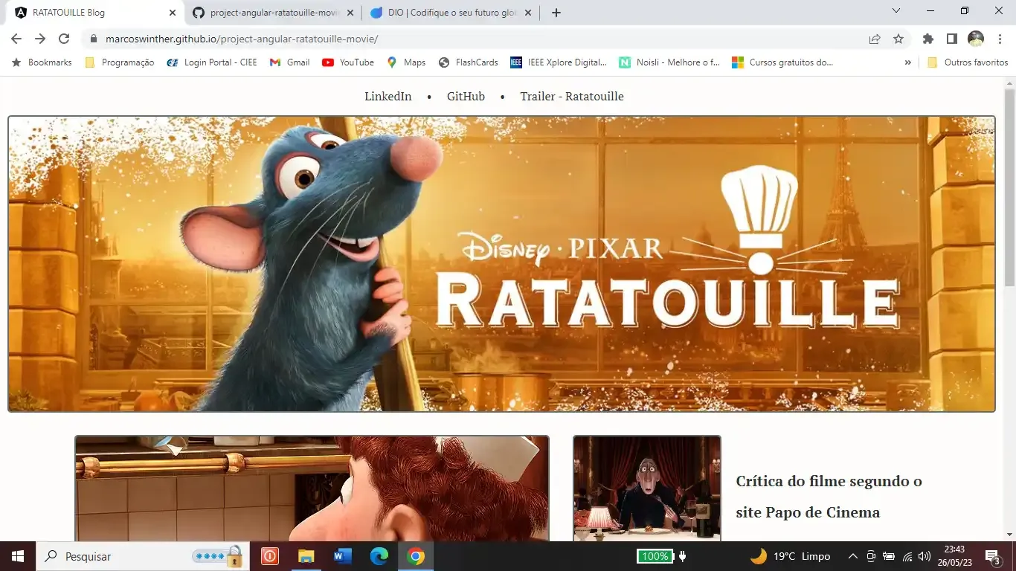Open the Gmail bookmark
The height and width of the screenshot is (571, 1016).
coord(289,62)
